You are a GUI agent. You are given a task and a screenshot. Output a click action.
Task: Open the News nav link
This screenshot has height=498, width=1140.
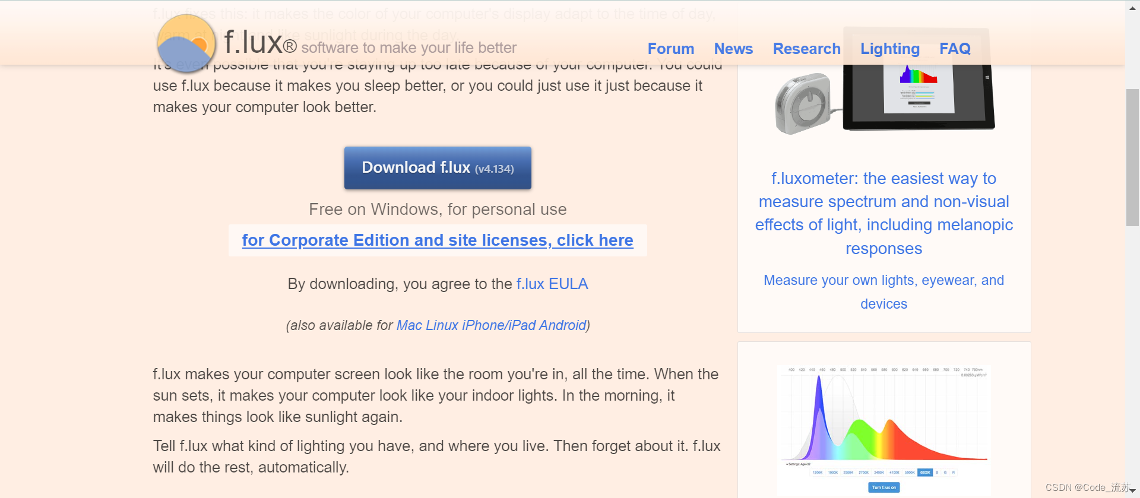tap(733, 49)
